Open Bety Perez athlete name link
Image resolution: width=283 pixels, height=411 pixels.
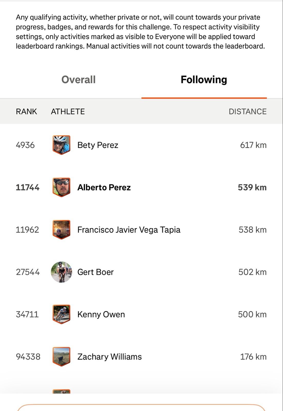[x=98, y=145]
